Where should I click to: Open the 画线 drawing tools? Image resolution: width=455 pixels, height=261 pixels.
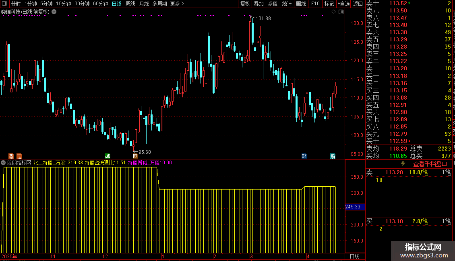301,4
